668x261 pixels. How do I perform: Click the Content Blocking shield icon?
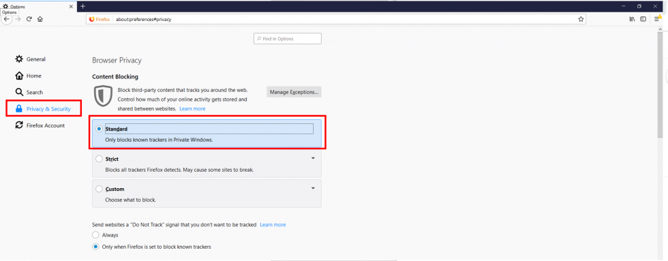pyautogui.click(x=103, y=96)
